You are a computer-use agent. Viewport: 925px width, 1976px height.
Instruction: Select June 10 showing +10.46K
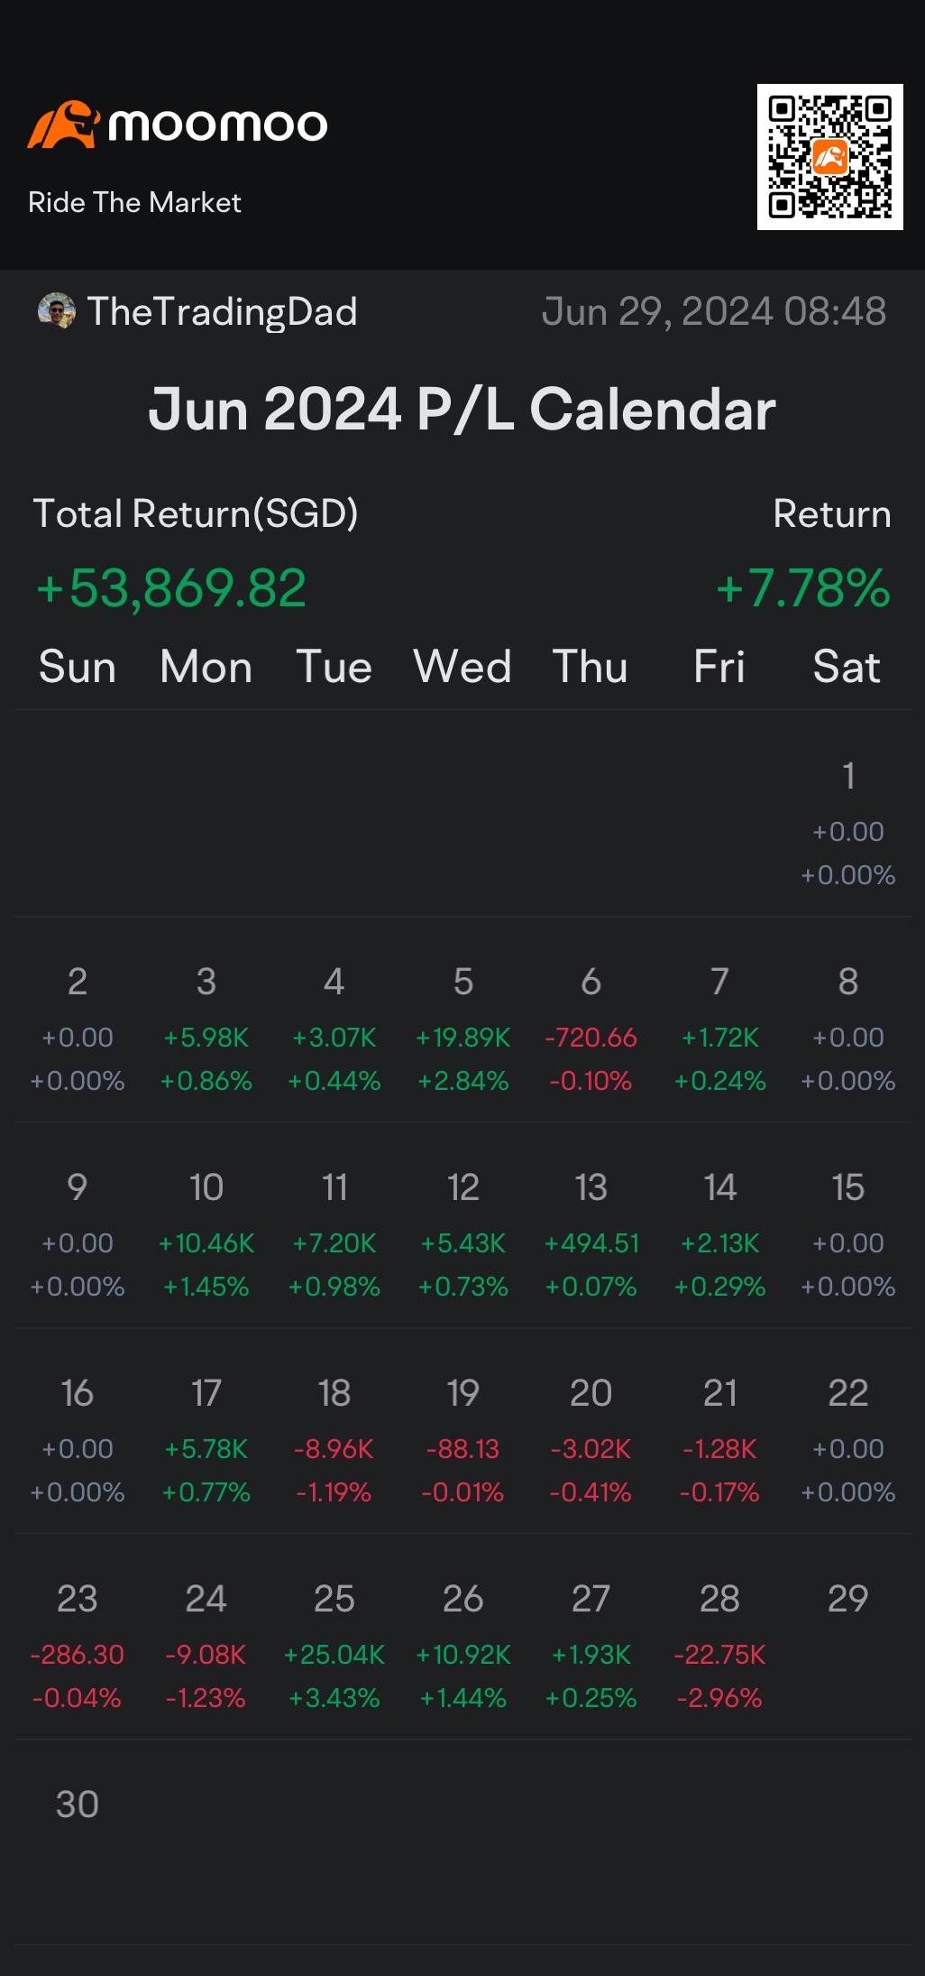click(x=206, y=1235)
